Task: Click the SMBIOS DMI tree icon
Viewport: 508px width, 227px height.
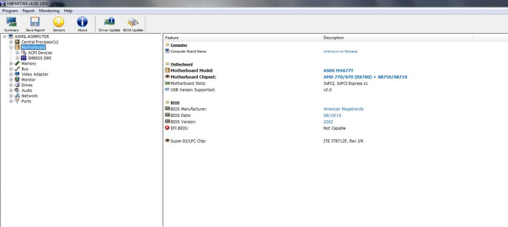Action: [x=24, y=58]
